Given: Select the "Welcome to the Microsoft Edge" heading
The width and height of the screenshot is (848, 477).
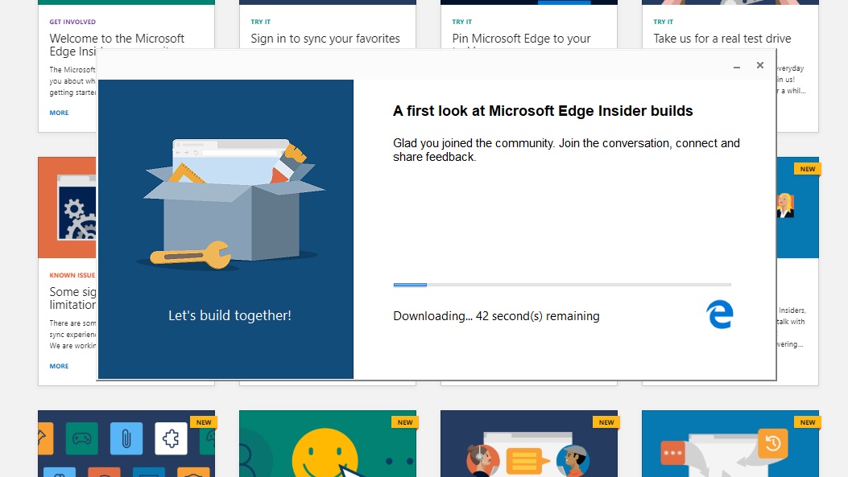Looking at the screenshot, I should [117, 39].
